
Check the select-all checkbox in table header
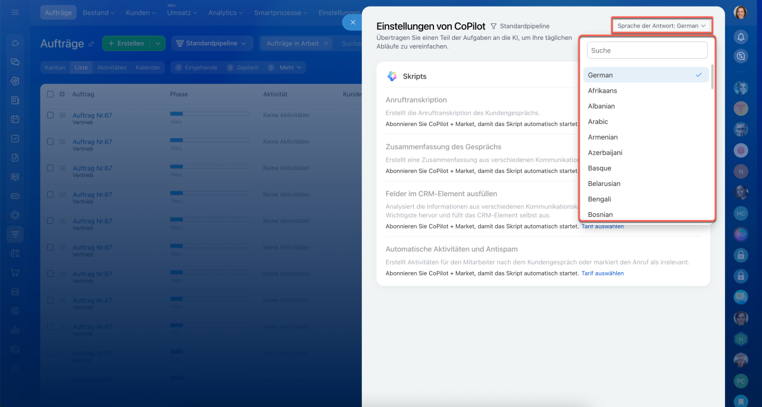50,94
